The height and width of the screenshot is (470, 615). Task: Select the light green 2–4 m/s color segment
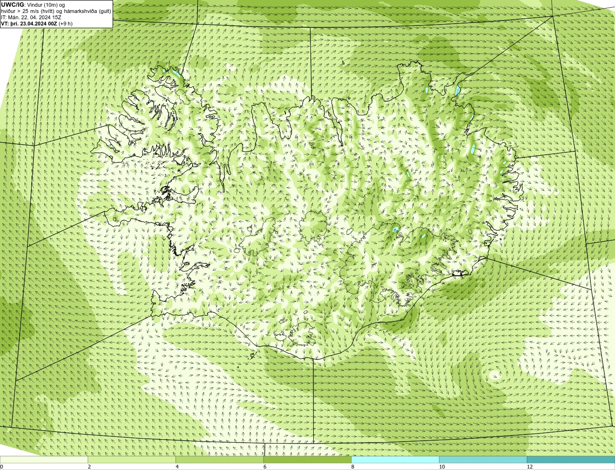[x=132, y=459]
